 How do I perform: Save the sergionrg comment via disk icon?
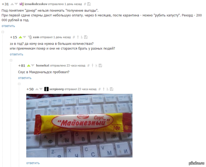point(111,89)
